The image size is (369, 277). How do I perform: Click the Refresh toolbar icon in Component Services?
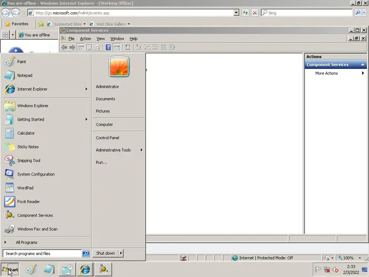(x=97, y=47)
